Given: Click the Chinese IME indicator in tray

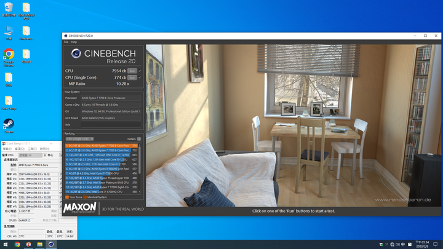Looking at the screenshot, I should [x=403, y=245].
